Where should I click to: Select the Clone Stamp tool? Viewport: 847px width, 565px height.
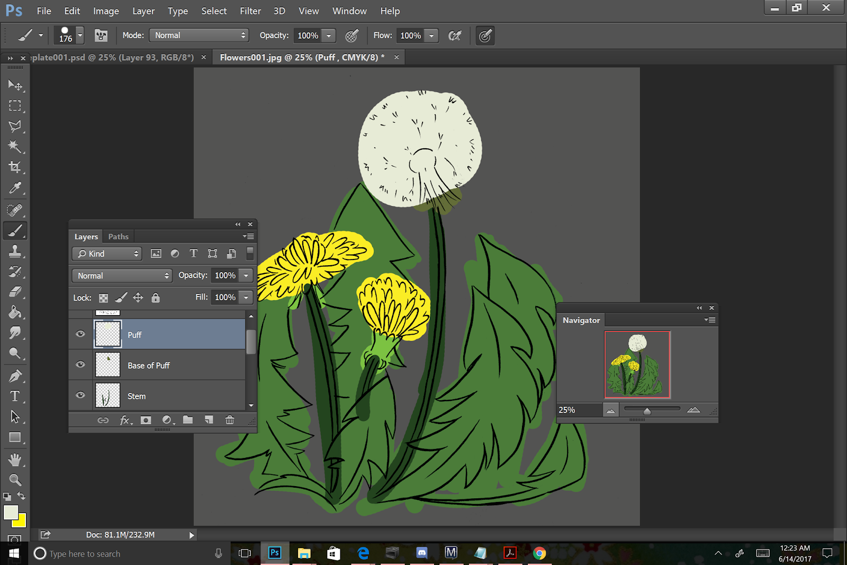(x=15, y=251)
